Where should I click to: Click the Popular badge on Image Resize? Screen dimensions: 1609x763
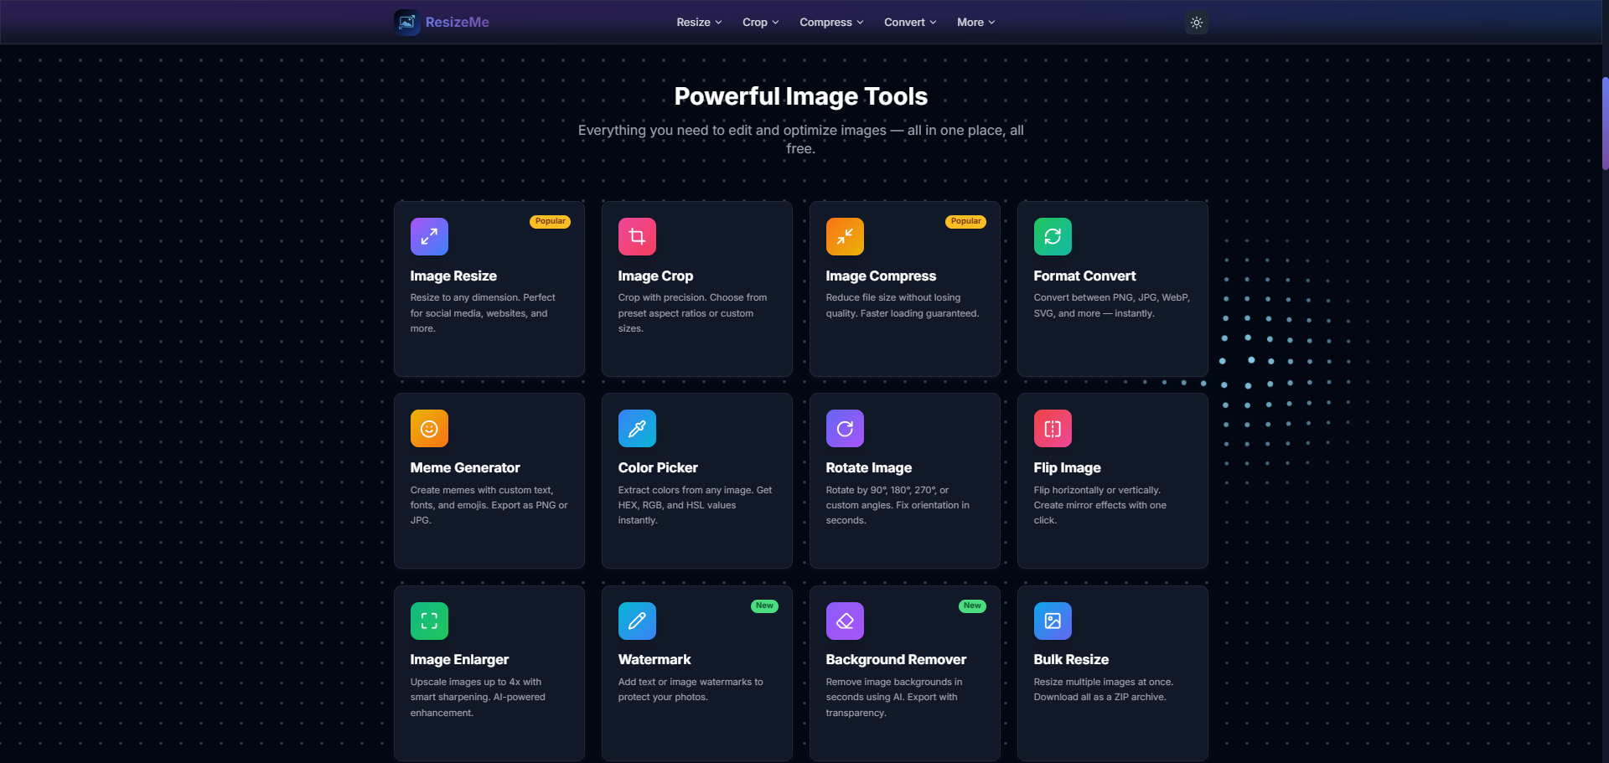(x=550, y=222)
